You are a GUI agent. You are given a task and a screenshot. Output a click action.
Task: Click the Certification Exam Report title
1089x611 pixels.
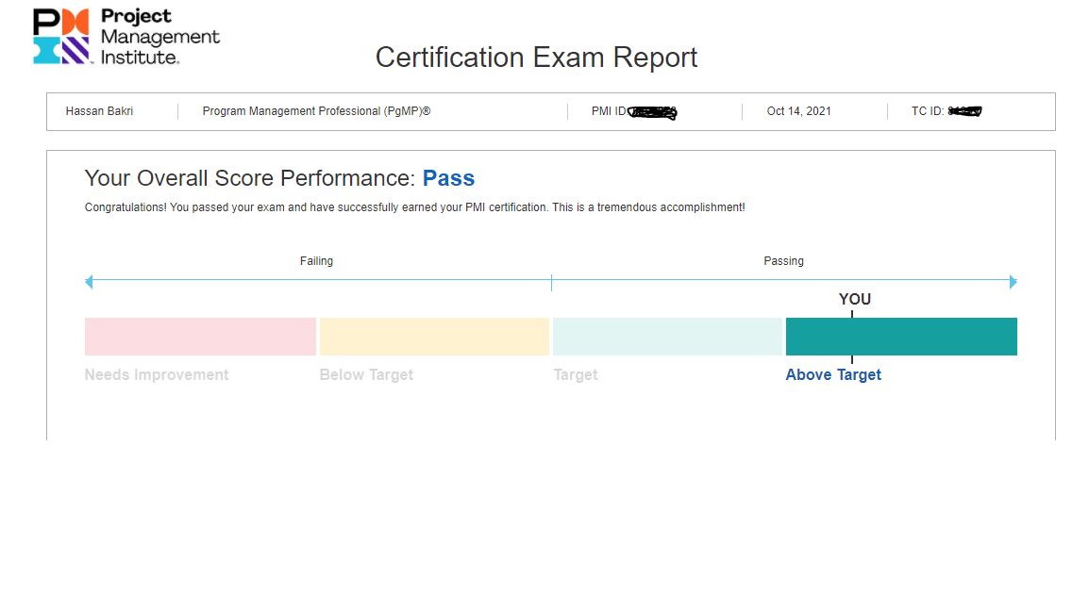click(x=536, y=58)
